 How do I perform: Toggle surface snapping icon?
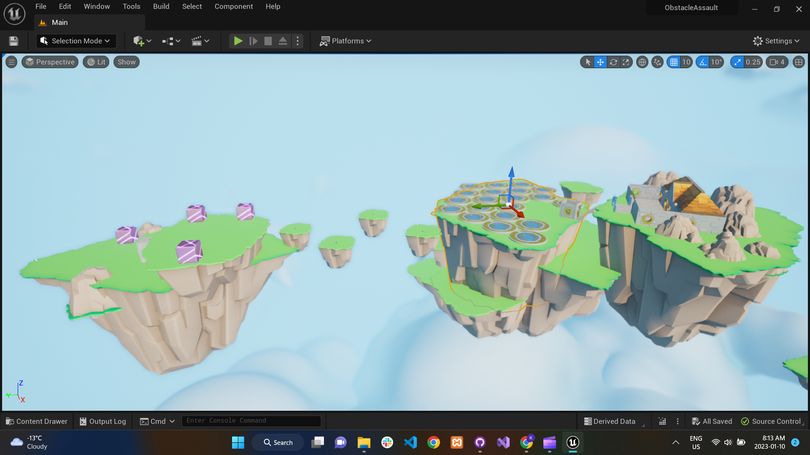(x=657, y=62)
